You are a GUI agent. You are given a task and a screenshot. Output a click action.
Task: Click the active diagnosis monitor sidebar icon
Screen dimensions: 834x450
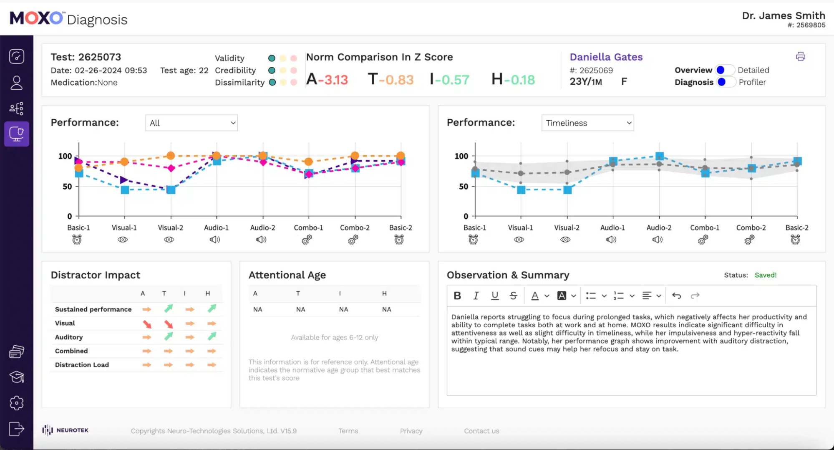pos(17,134)
